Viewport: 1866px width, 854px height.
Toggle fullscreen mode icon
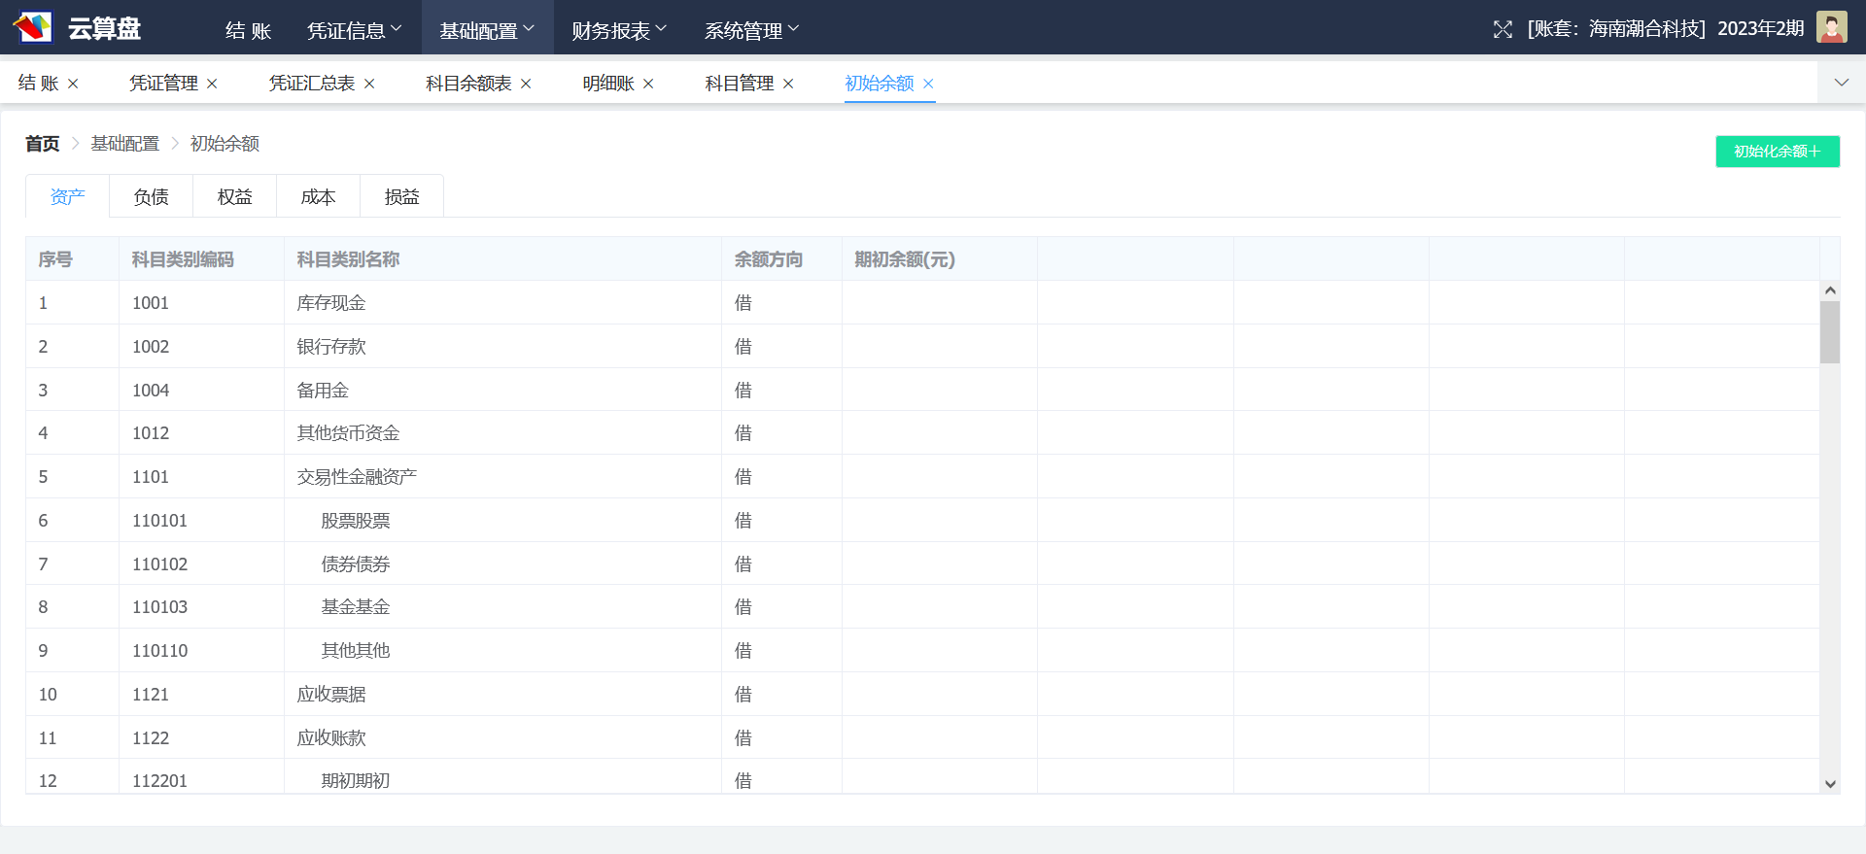click(1503, 29)
